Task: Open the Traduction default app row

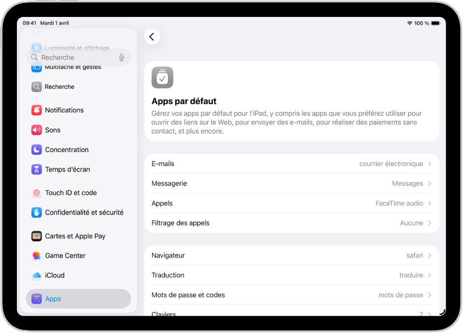Action: pyautogui.click(x=291, y=275)
